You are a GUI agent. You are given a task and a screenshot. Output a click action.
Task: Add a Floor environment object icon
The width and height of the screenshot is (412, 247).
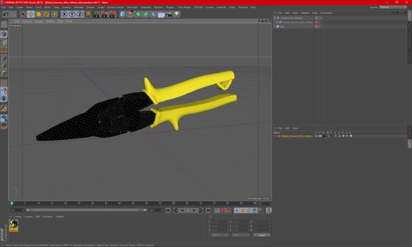tap(161, 14)
